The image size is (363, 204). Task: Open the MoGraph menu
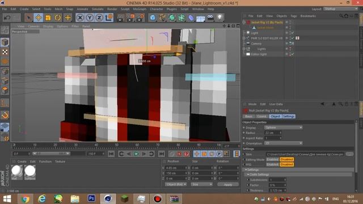click(x=140, y=9)
